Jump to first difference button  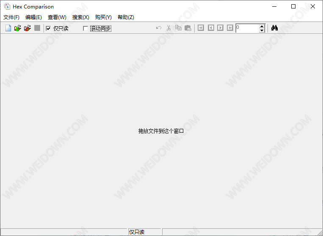[201, 28]
